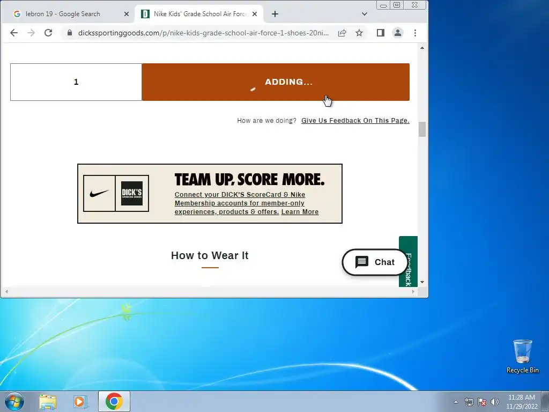Screen dimensions: 549x412
Task: Open Chrome profile avatar
Action: pos(398,33)
